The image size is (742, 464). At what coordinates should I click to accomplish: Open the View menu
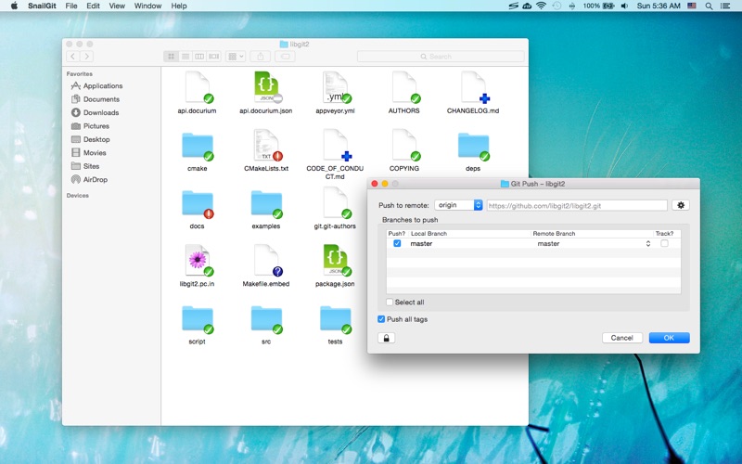[117, 6]
